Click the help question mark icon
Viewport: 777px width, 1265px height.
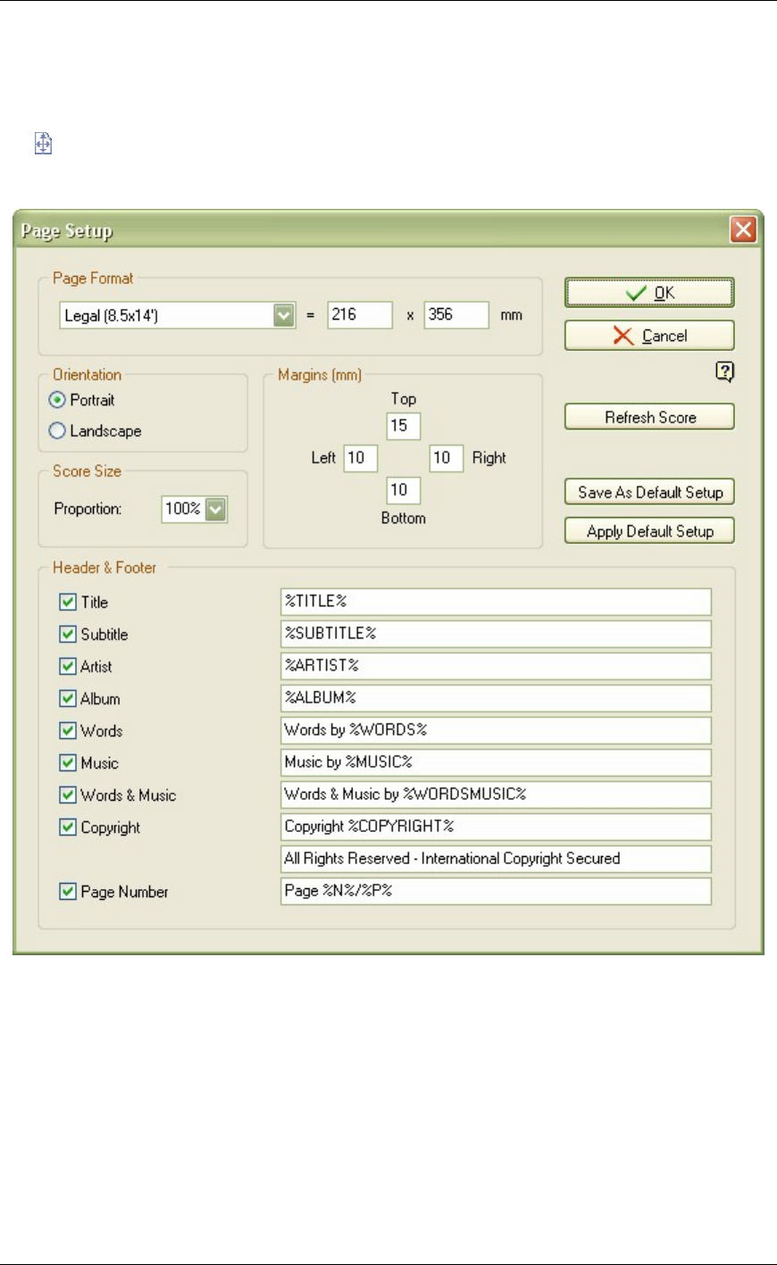click(x=725, y=372)
